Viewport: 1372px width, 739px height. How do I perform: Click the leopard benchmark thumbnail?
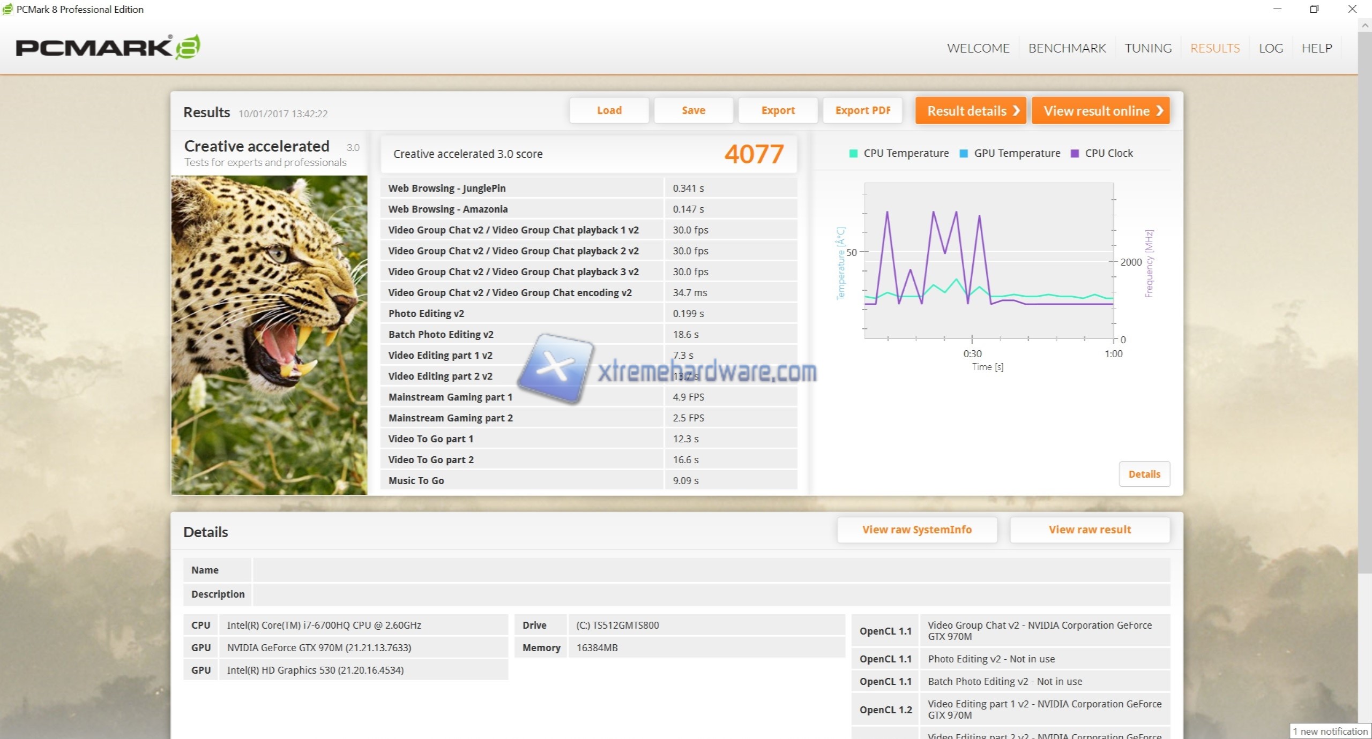point(269,335)
